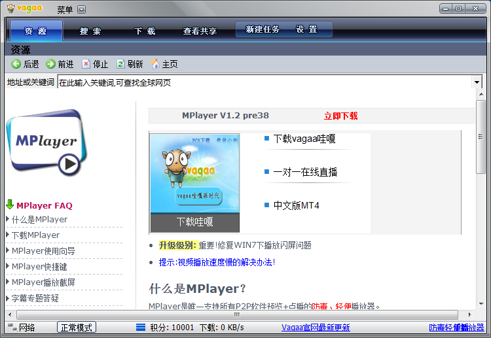Viewport: 491px width, 338px height.
Task: Open the Vagaa官网最新更新 link
Action: 316,328
